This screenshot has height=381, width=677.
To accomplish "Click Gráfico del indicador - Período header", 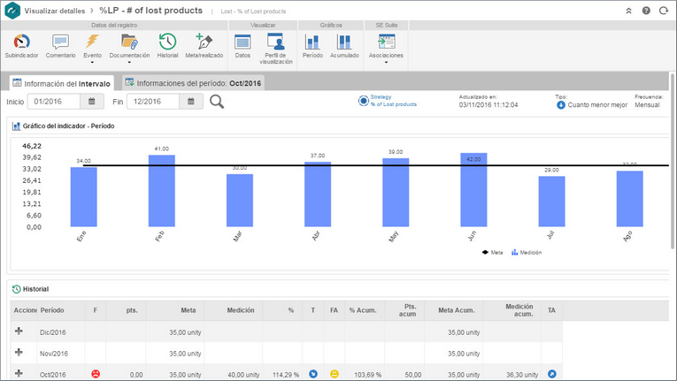I will coord(68,126).
